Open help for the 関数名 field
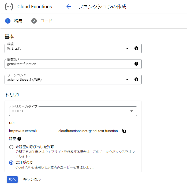187x187 pixels. [136, 64]
